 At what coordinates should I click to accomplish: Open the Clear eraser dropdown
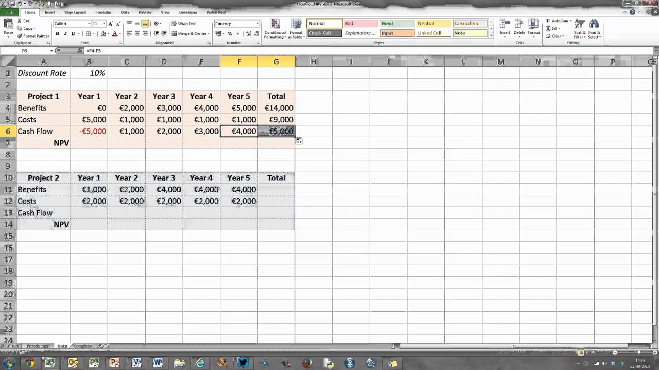555,36
